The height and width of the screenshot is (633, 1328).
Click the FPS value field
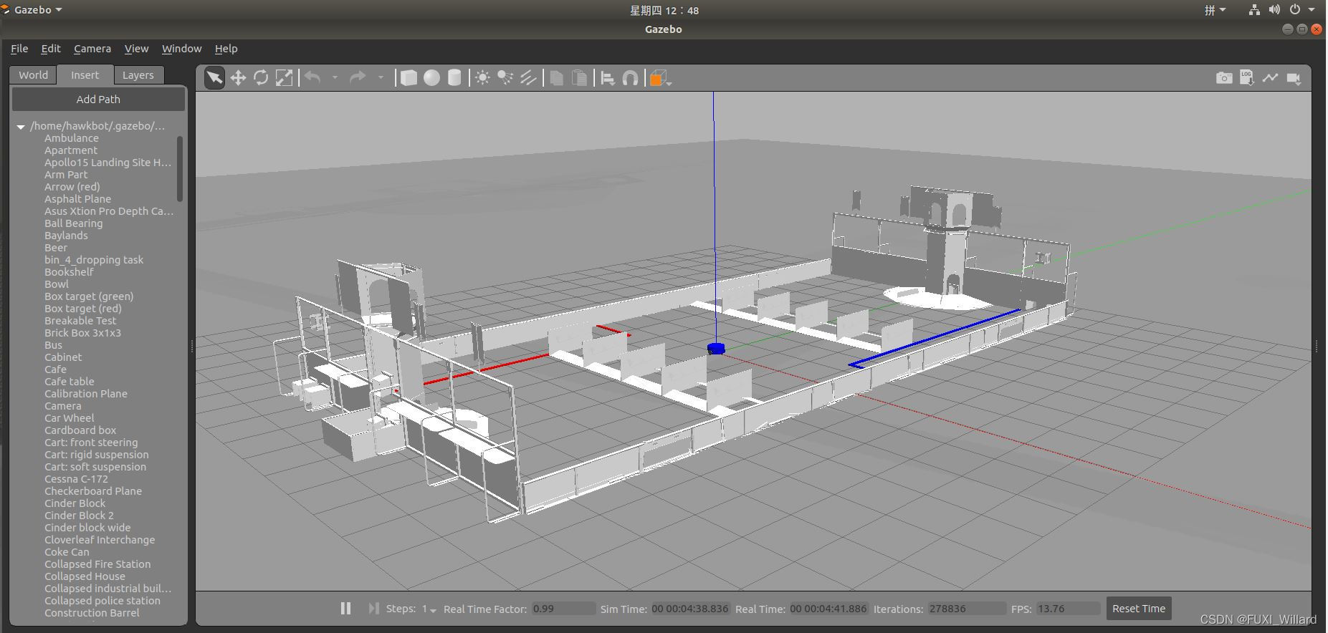[1068, 609]
